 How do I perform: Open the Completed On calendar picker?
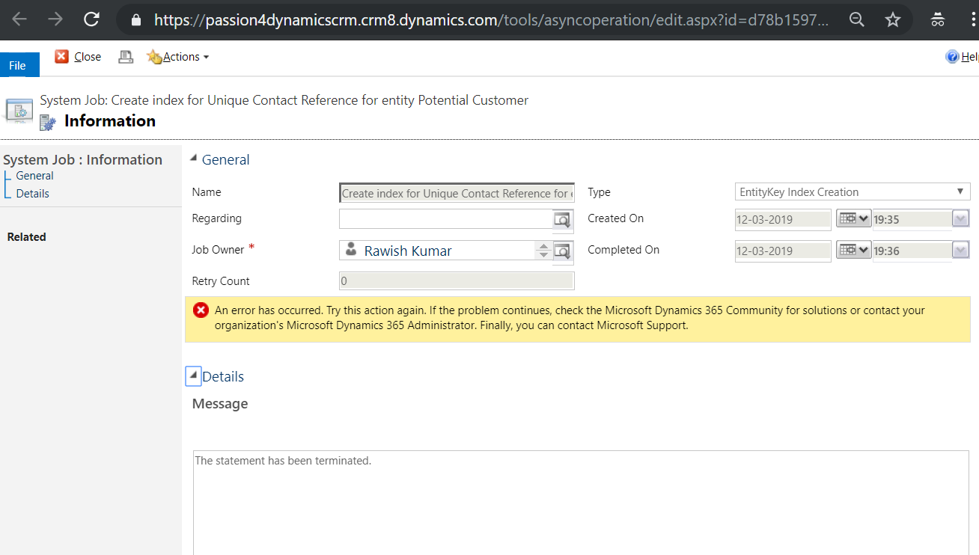pyautogui.click(x=853, y=251)
